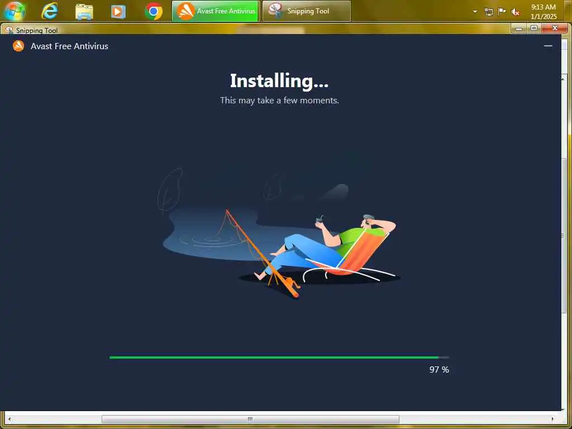Show hidden system tray icons arrow

[x=475, y=12]
